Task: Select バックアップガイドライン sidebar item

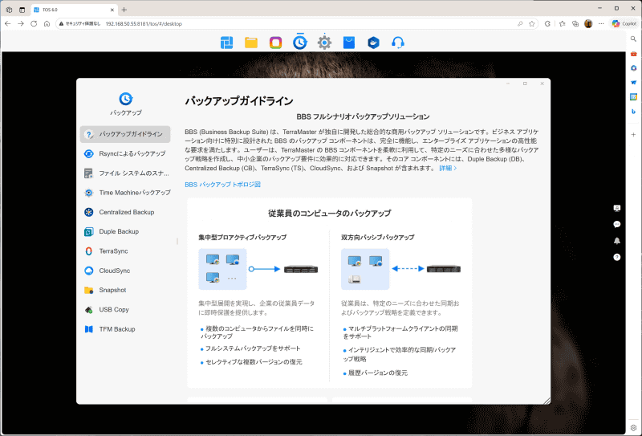Action: pos(125,134)
